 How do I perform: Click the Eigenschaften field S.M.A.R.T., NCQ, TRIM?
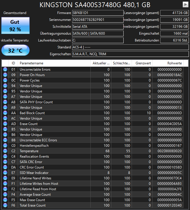pyautogui.click(x=130, y=54)
